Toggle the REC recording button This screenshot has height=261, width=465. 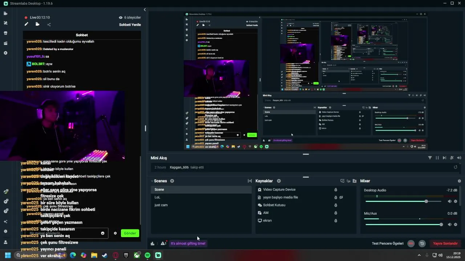point(411,244)
